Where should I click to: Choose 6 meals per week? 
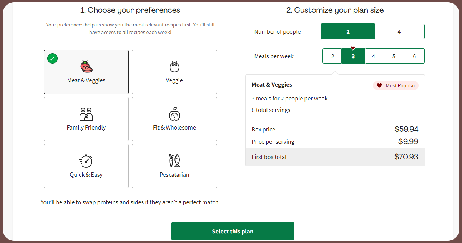click(x=414, y=56)
